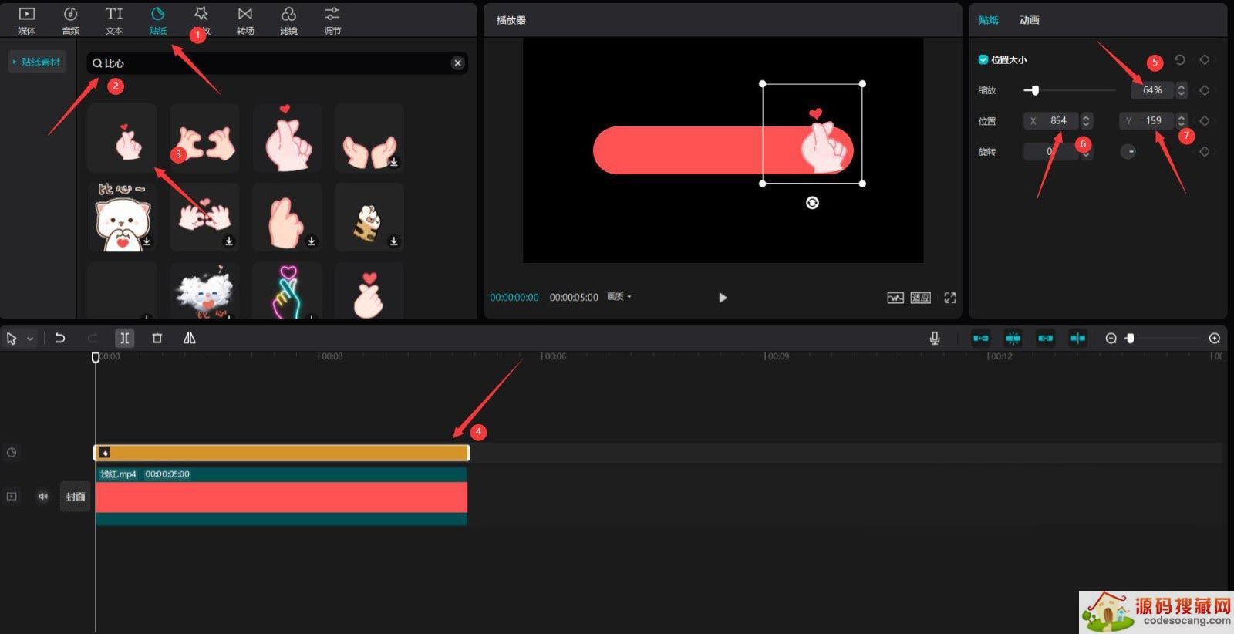Expand the 画质 quality dropdown in player
The image size is (1234, 634).
click(619, 297)
